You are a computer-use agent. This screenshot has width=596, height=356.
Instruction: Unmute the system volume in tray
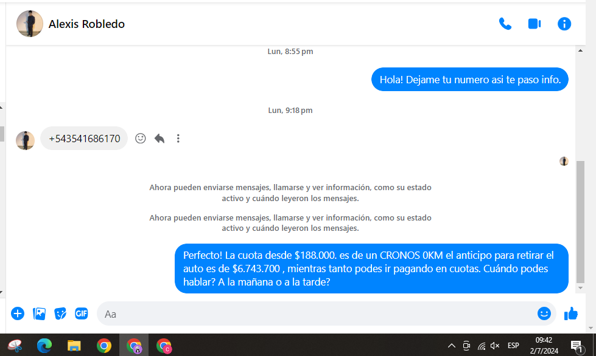pyautogui.click(x=495, y=346)
